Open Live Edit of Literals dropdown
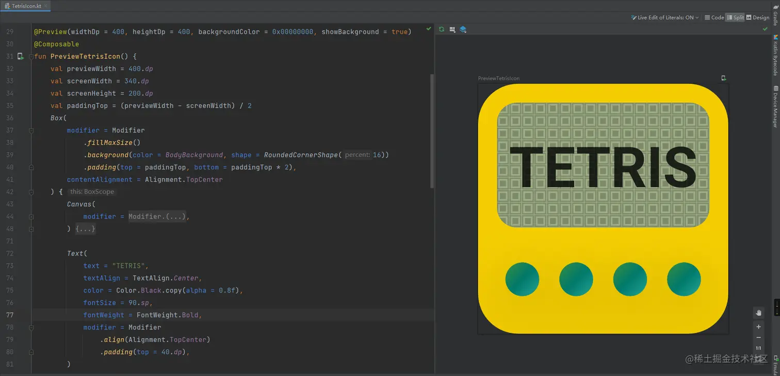780x376 pixels. tap(665, 18)
